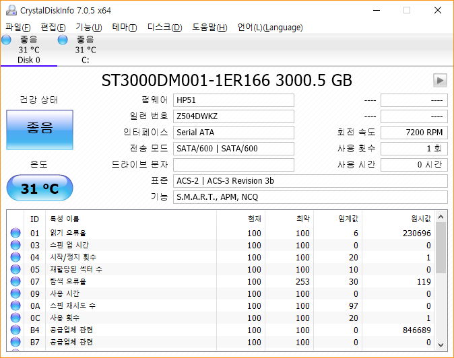Open the 파일(F) menu
Screen dimensions: 454x358
(18, 28)
